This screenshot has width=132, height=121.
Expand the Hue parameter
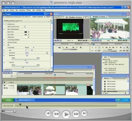4,50
